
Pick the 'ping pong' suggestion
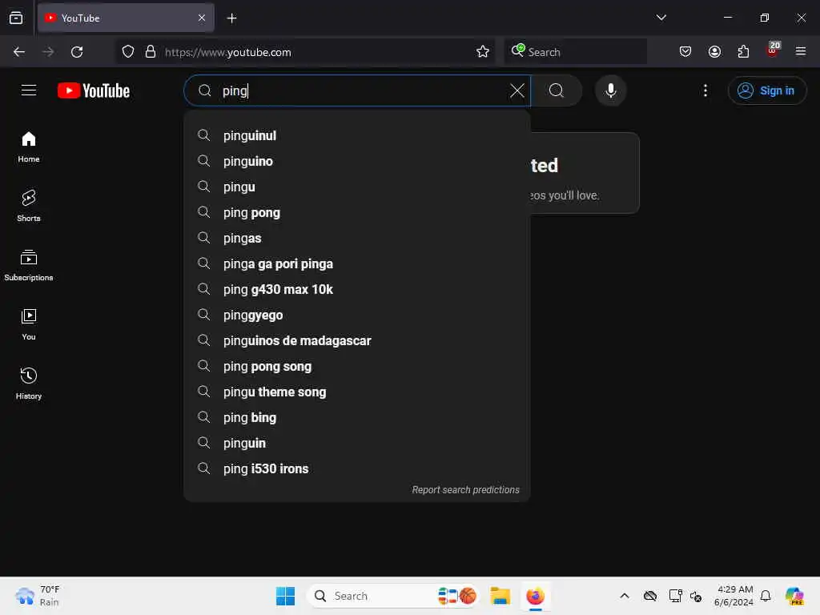click(357, 212)
